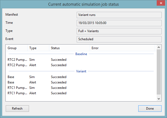Click the Time field with 19/03/2015

pyautogui.click(x=119, y=23)
